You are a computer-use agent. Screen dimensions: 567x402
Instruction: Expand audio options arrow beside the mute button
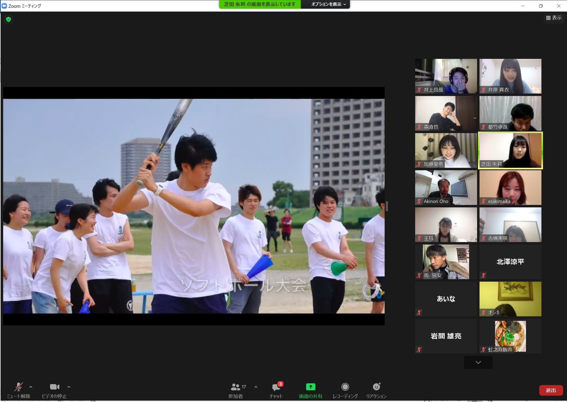pos(31,387)
